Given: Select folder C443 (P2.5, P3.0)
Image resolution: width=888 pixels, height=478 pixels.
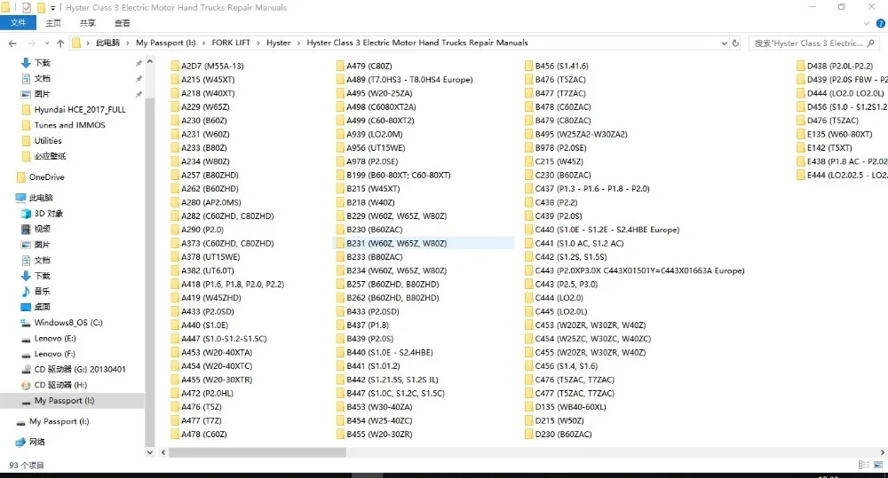Looking at the screenshot, I should tap(561, 284).
